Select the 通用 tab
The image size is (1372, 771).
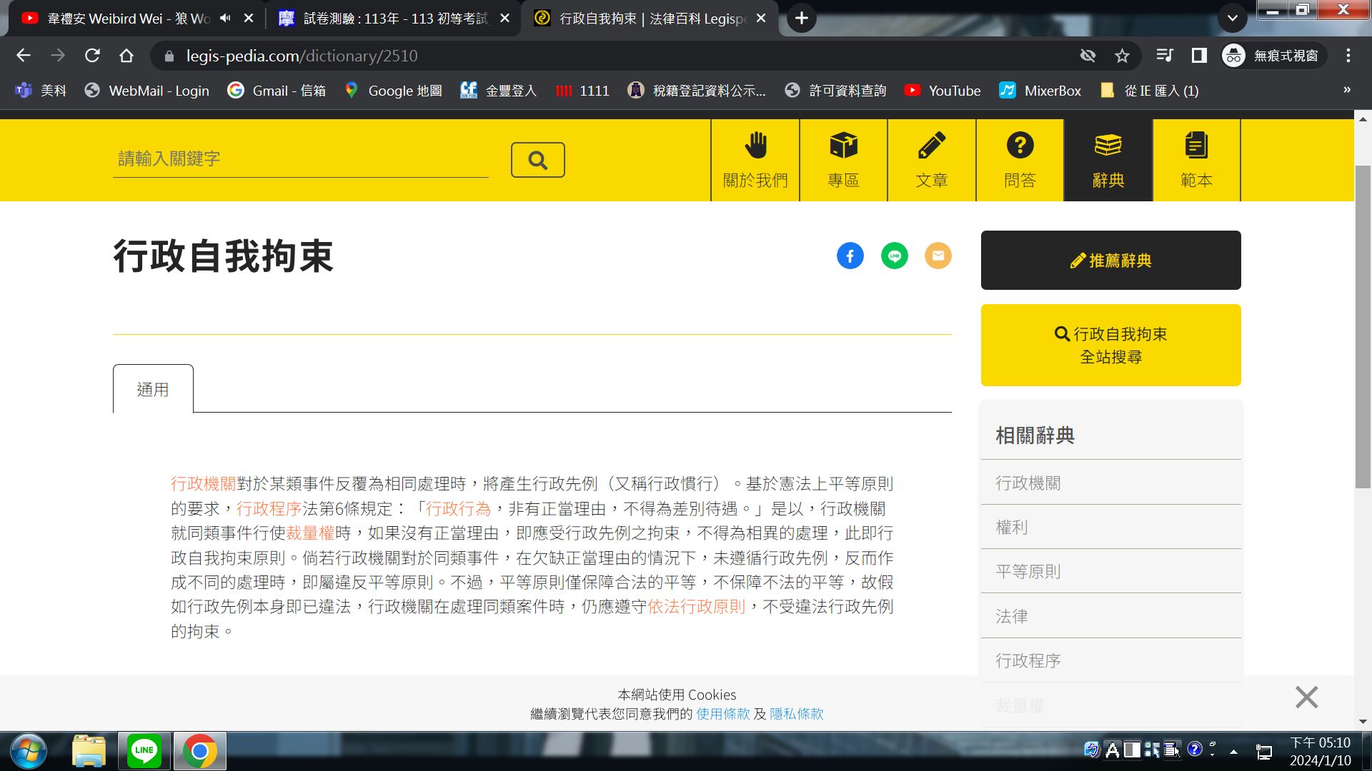[x=153, y=390]
